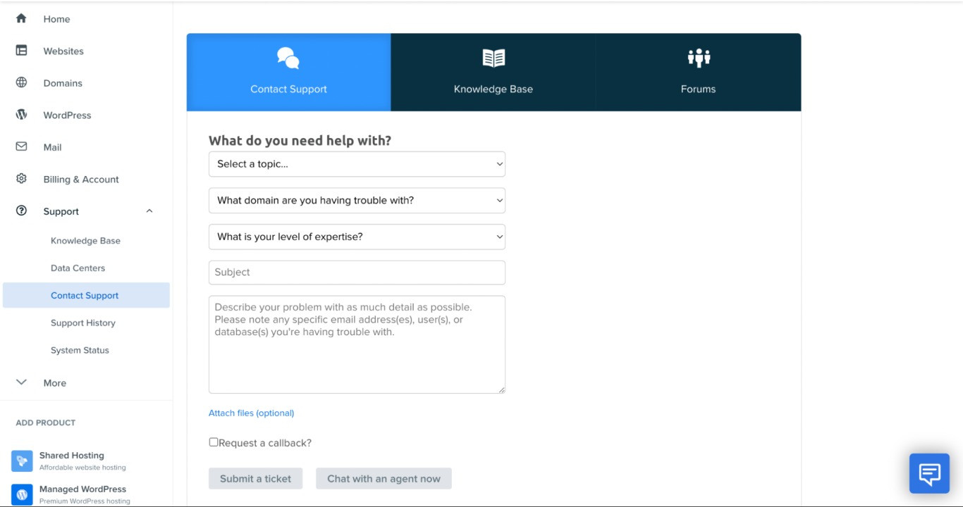
Task: Click the Shared Hosting product icon
Action: pos(22,461)
